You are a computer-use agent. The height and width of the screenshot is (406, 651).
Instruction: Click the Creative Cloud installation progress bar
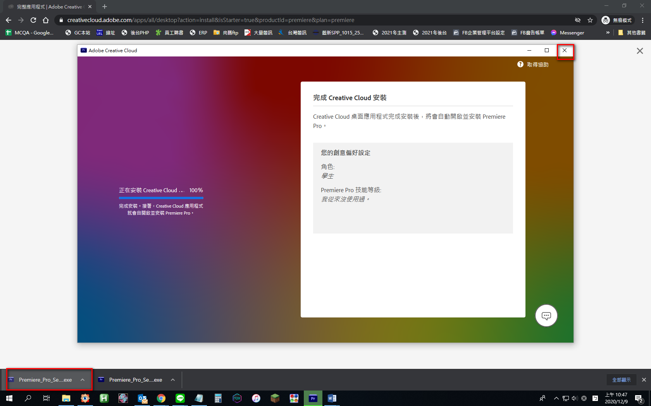[x=161, y=198]
